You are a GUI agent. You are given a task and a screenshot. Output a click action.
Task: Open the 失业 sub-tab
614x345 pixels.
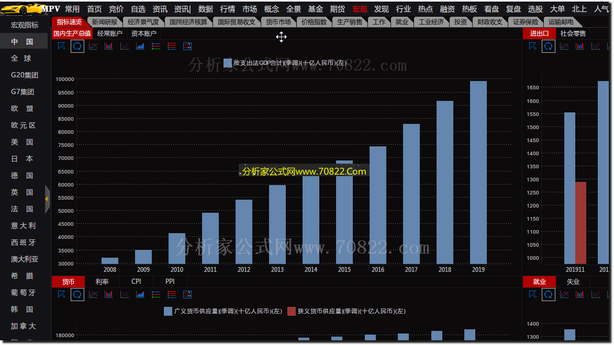click(x=573, y=282)
